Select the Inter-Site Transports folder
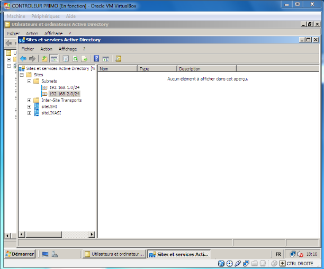 (x=61, y=100)
